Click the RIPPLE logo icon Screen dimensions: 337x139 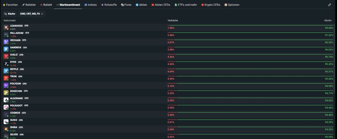point(6,71)
